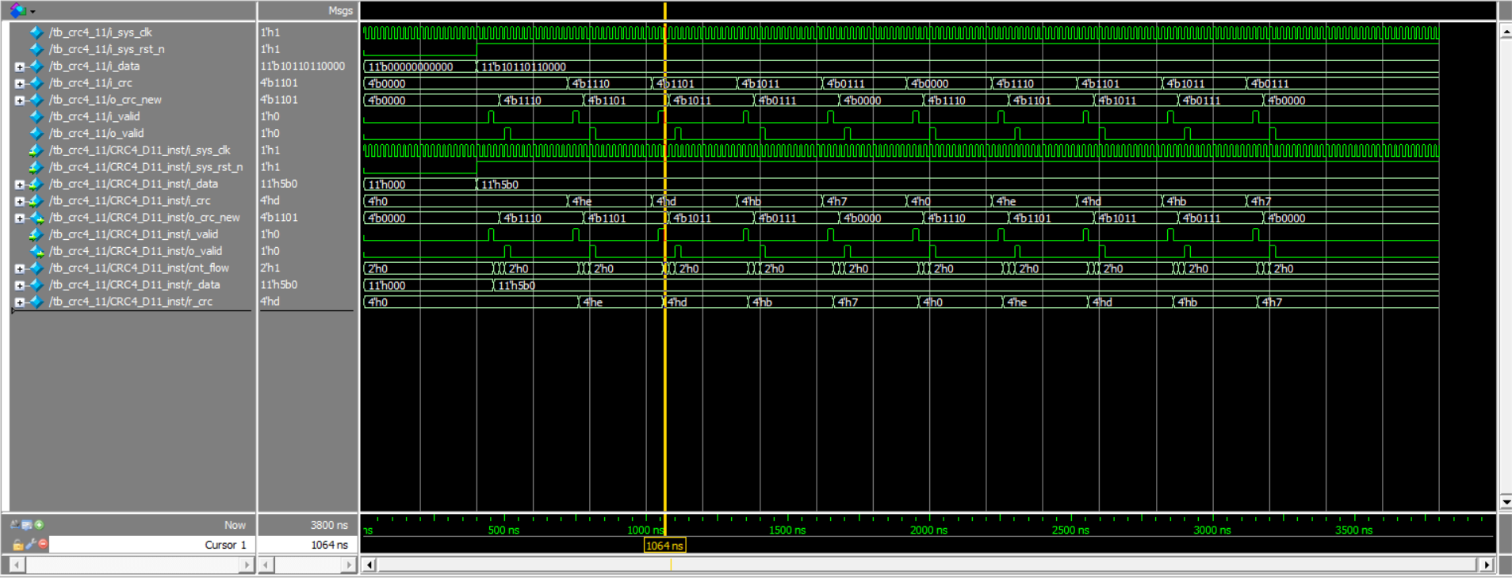Click the yellow 1064 ns cursor time label
1512x578 pixels.
pos(664,546)
